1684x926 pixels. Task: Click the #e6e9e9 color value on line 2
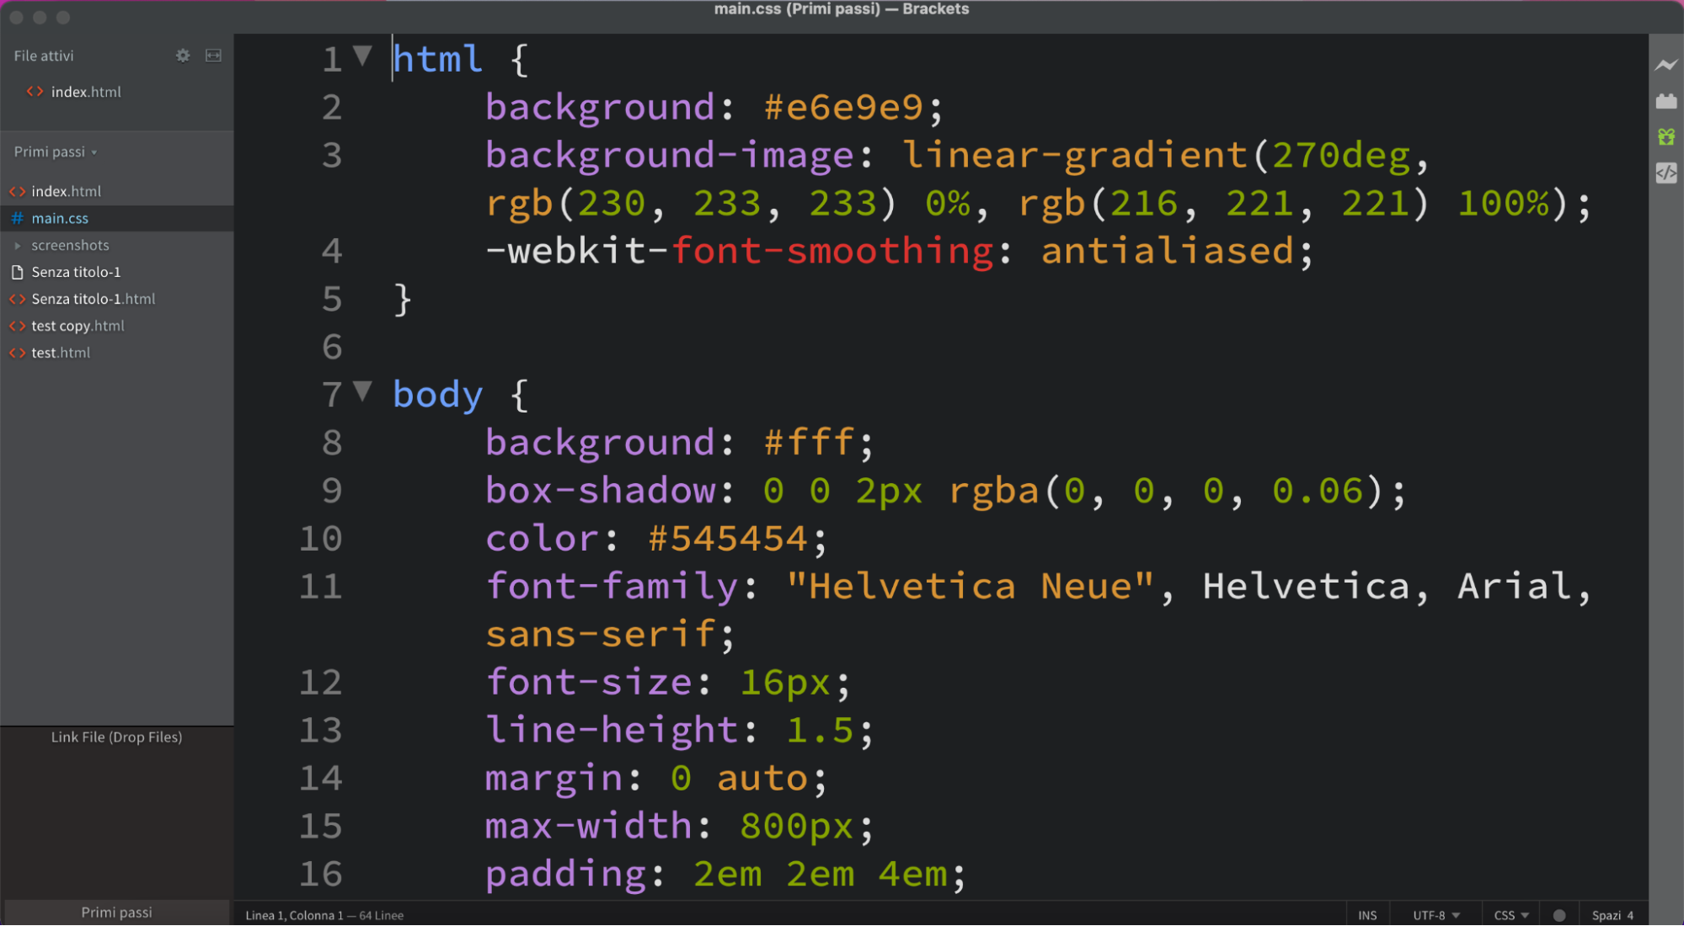(x=842, y=107)
